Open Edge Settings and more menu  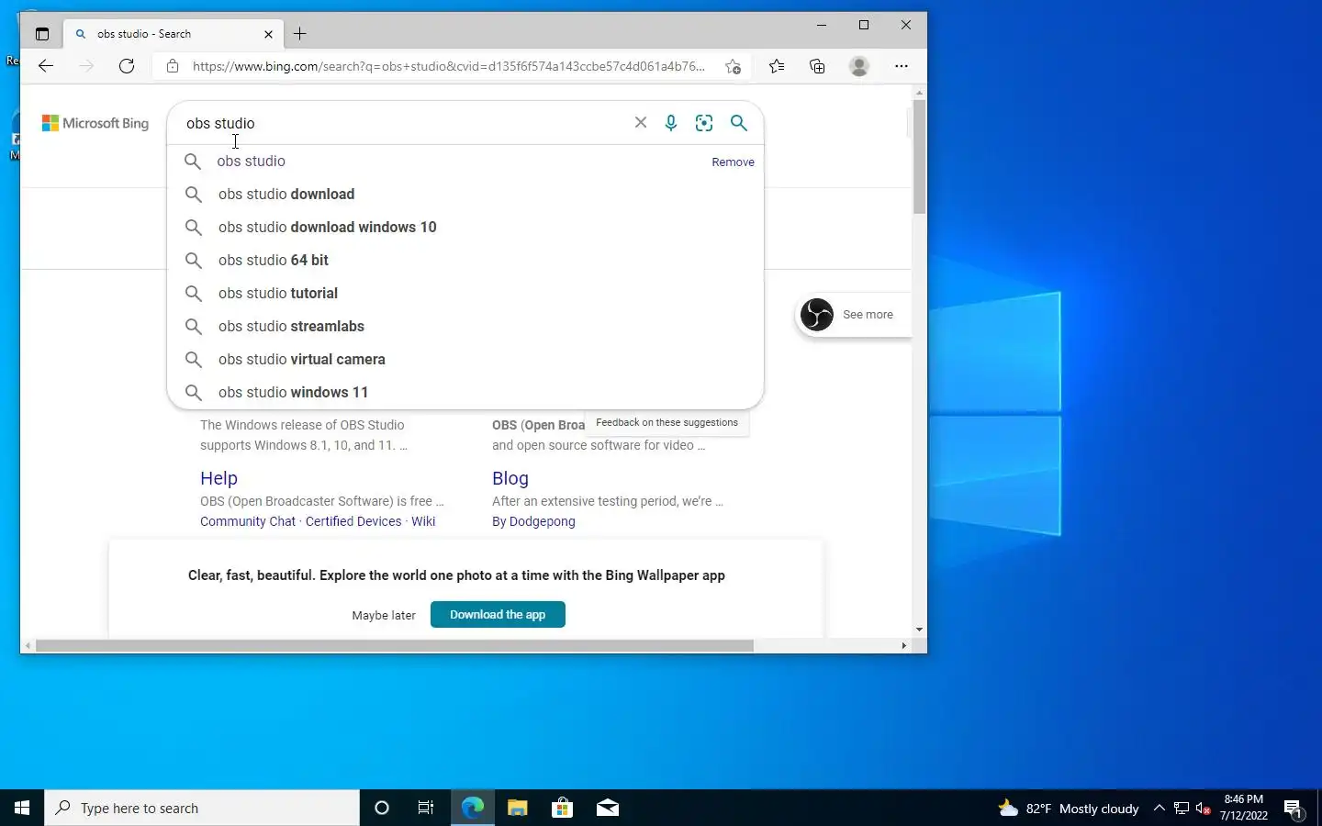coord(902,66)
